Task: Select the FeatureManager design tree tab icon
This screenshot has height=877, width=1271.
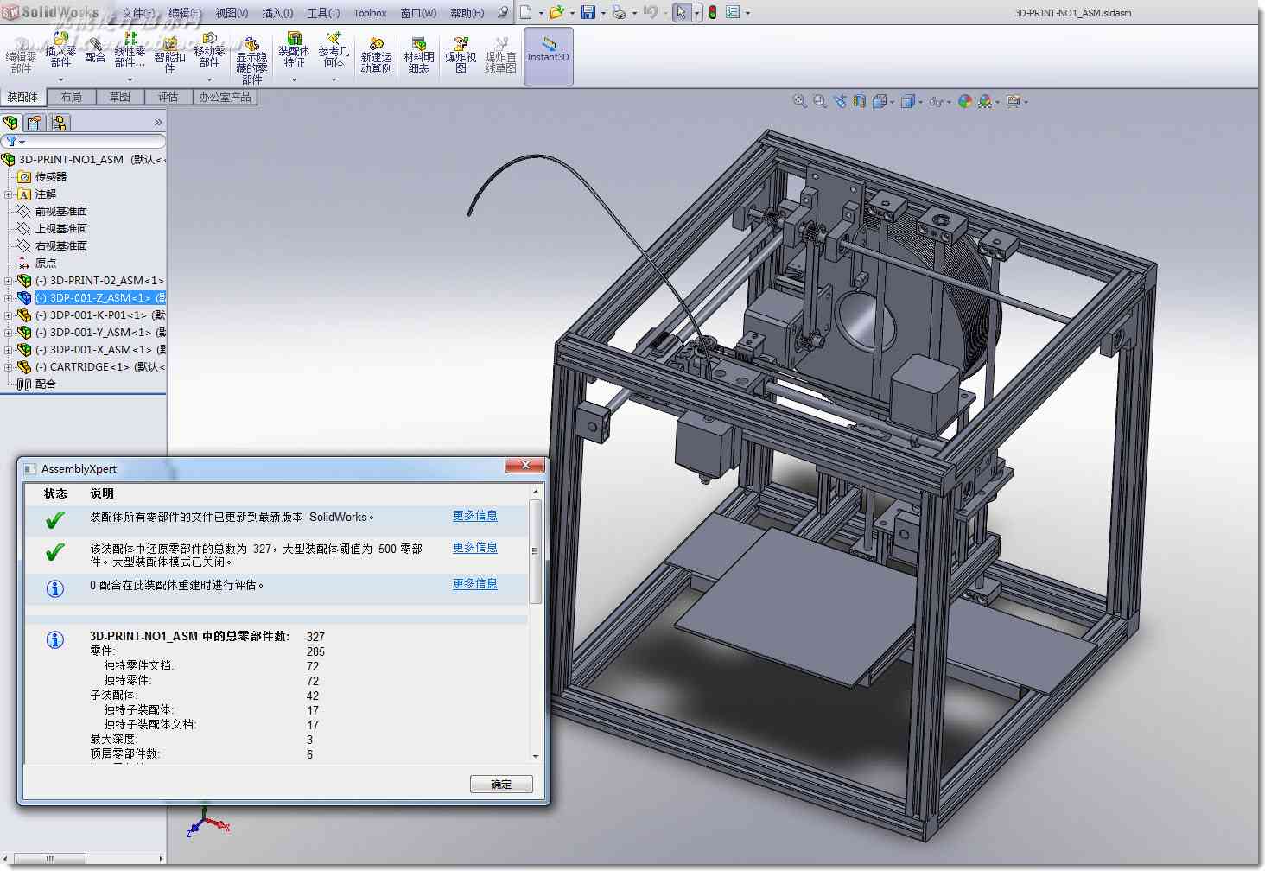Action: pyautogui.click(x=11, y=123)
